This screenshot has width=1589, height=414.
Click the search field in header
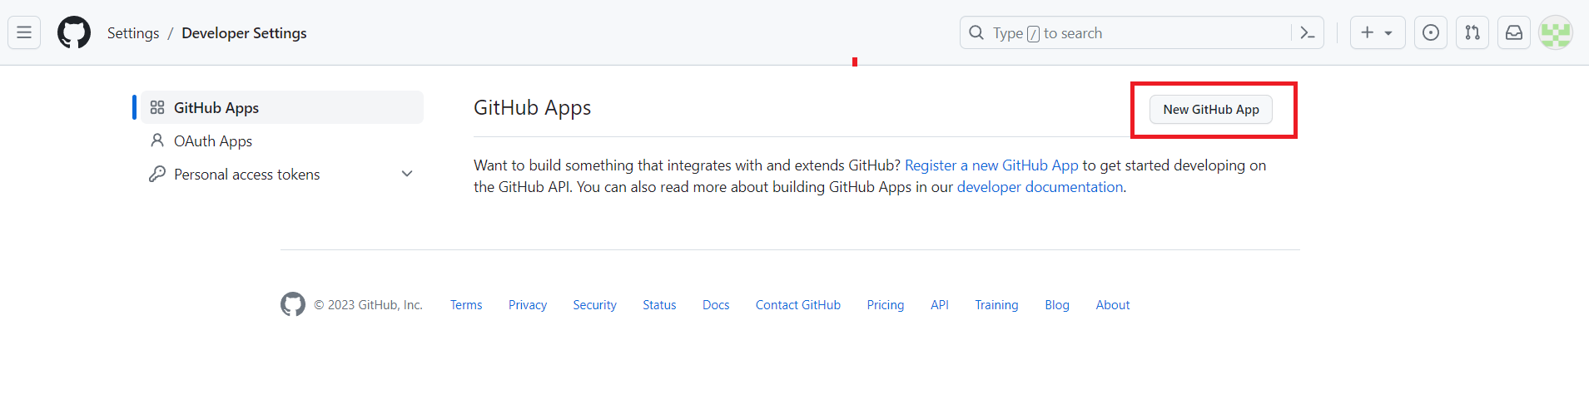point(1141,32)
